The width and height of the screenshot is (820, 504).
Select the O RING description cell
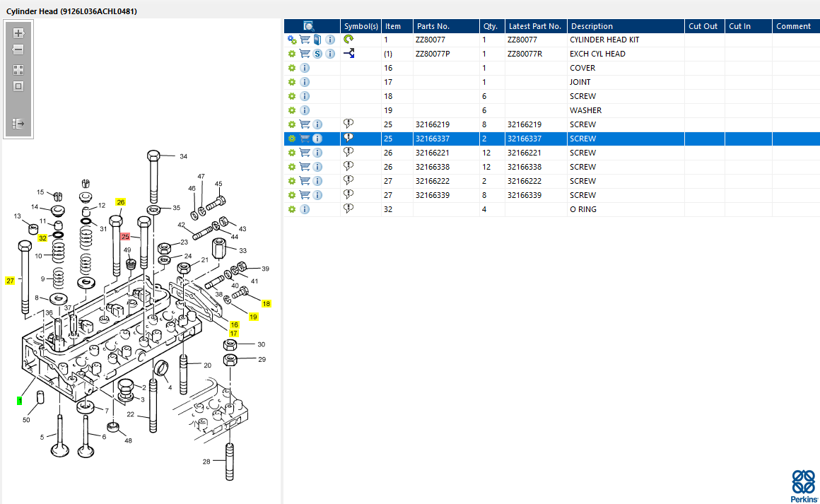pos(583,209)
